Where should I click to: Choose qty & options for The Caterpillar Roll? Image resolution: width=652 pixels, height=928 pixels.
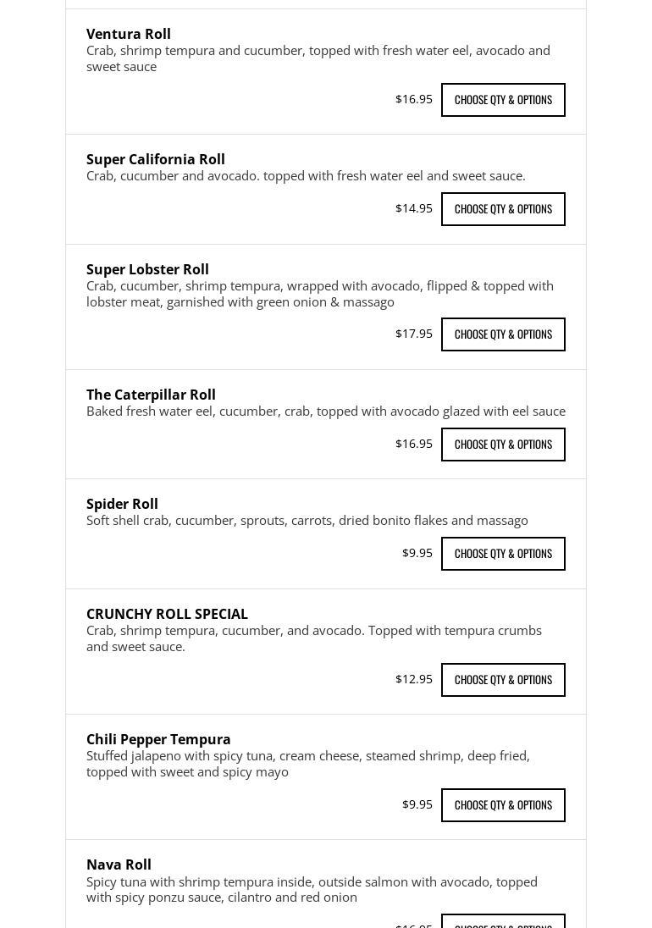(x=503, y=445)
